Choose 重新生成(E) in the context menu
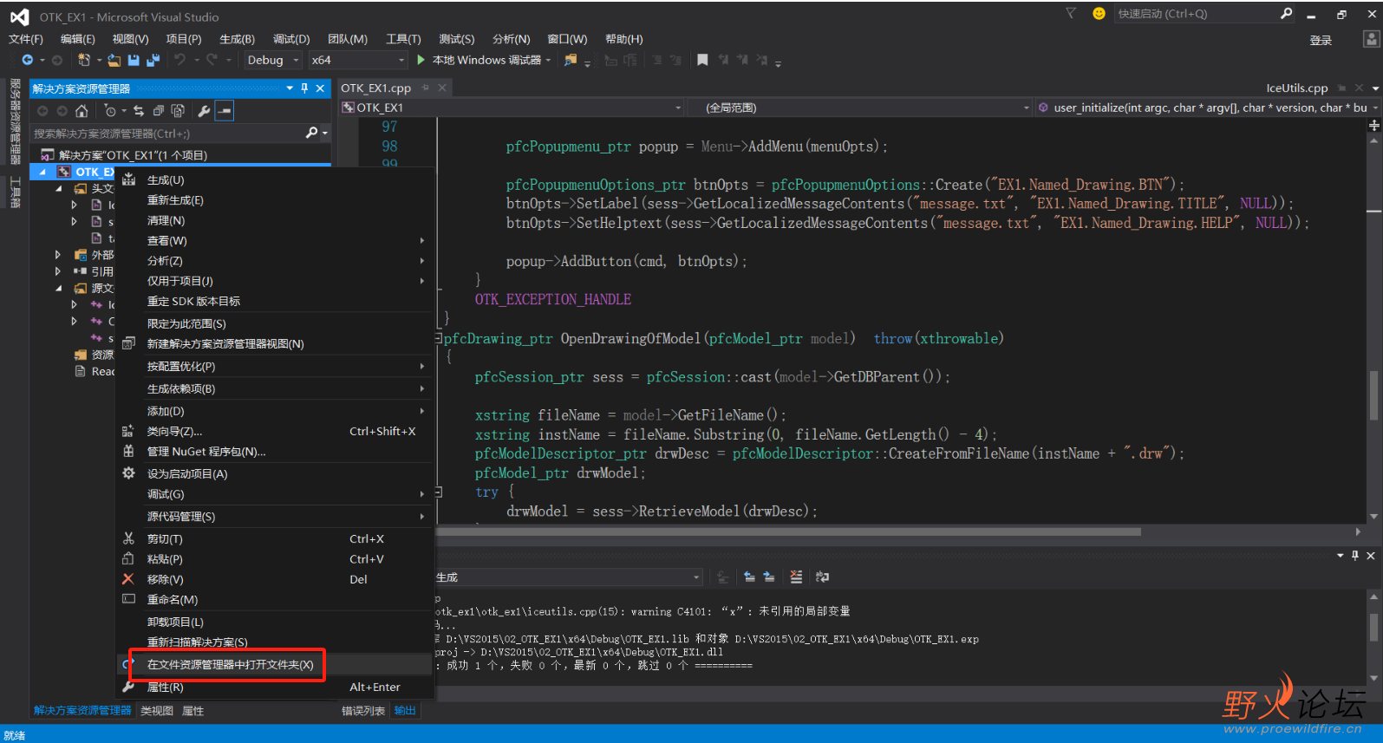Image resolution: width=1383 pixels, height=743 pixels. pyautogui.click(x=274, y=200)
